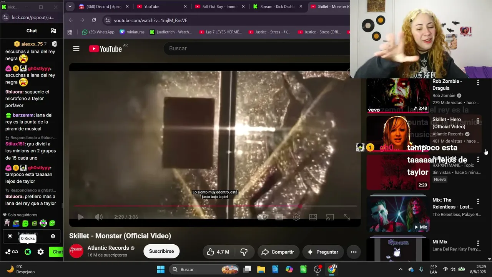Open options for Mix: The Relentless
The image size is (492, 277).
tap(478, 201)
